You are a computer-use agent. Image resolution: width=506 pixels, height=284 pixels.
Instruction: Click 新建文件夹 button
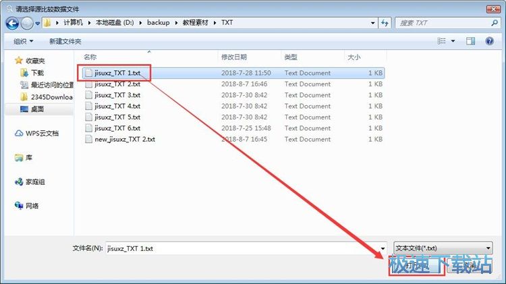click(x=65, y=41)
